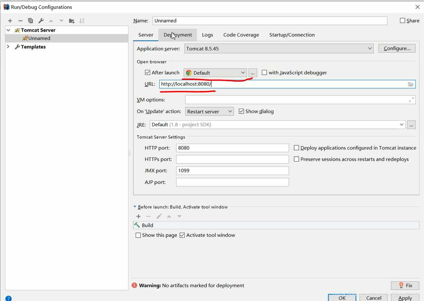Screen dimensions: 424x301
Task: Toggle Show dialog checkbox
Action: (241, 111)
